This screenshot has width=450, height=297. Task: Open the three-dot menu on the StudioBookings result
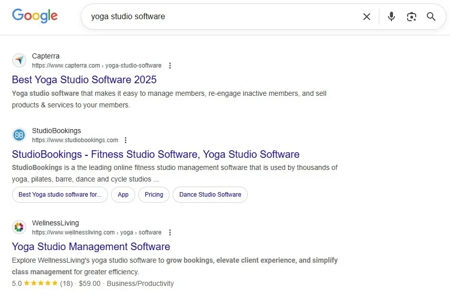pos(126,140)
